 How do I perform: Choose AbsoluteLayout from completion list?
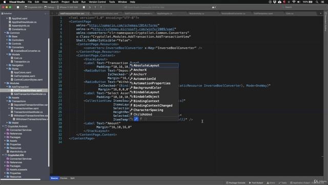click(x=154, y=65)
